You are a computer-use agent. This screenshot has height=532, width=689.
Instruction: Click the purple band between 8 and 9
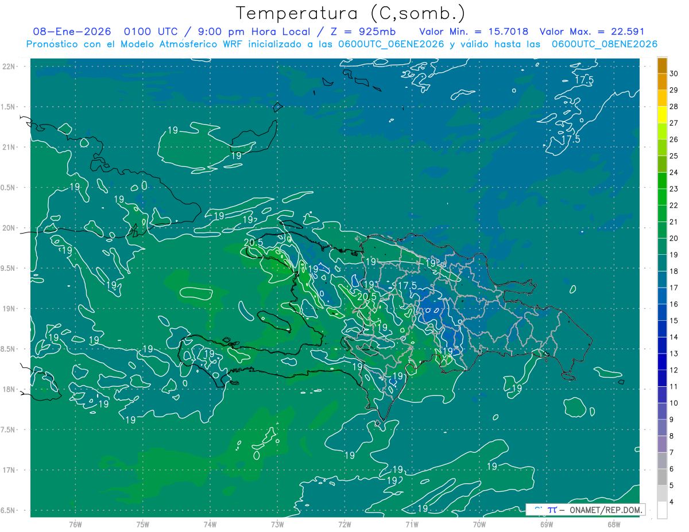click(x=662, y=428)
